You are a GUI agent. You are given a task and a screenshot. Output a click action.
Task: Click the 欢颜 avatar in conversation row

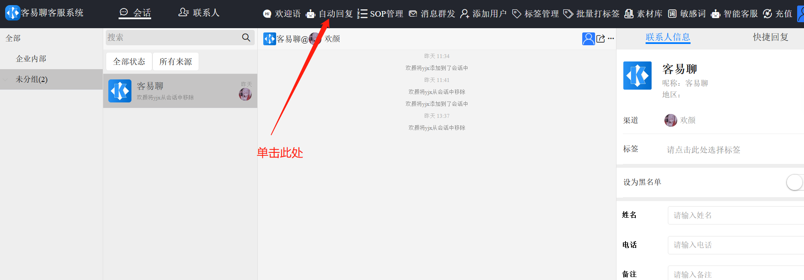coord(245,94)
